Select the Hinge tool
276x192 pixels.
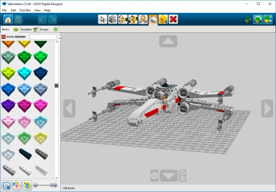(x=122, y=19)
